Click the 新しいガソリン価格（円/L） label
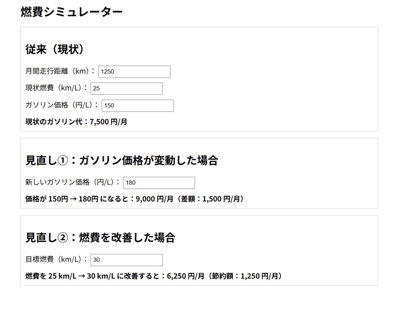 (x=72, y=183)
